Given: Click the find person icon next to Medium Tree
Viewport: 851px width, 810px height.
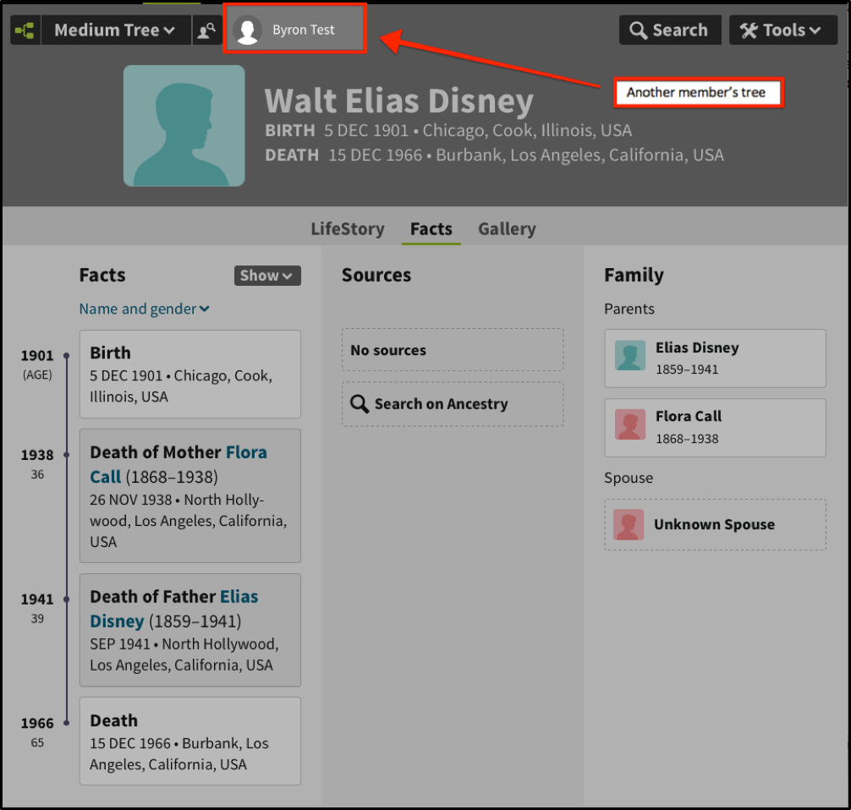Looking at the screenshot, I should click(x=207, y=30).
